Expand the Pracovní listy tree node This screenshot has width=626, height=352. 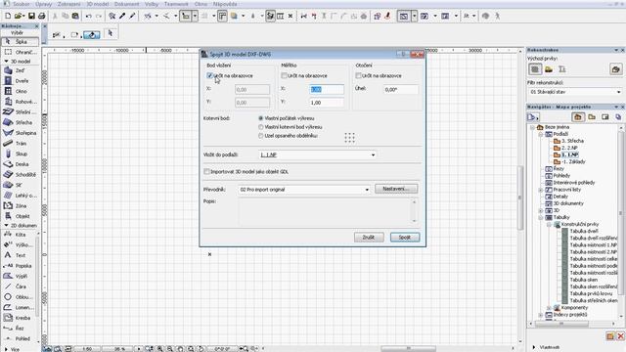click(541, 190)
